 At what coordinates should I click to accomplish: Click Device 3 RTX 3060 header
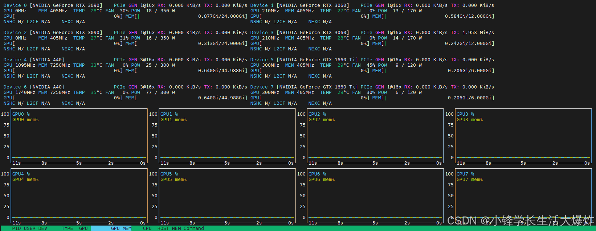(x=300, y=33)
